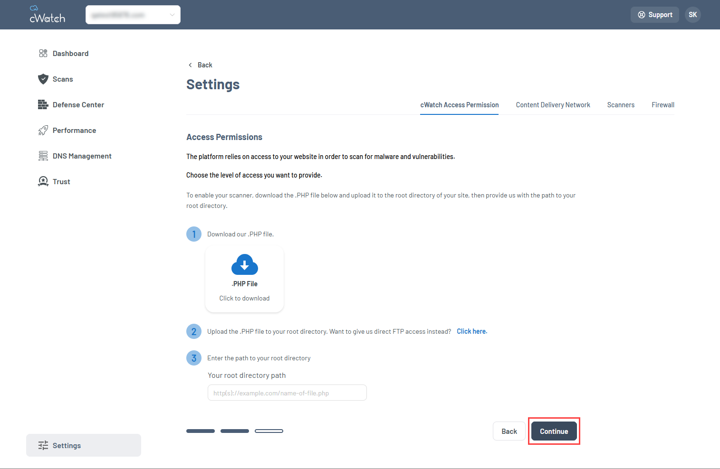Image resolution: width=720 pixels, height=469 pixels.
Task: Click the 'Settings' page heading
Action: click(x=213, y=84)
